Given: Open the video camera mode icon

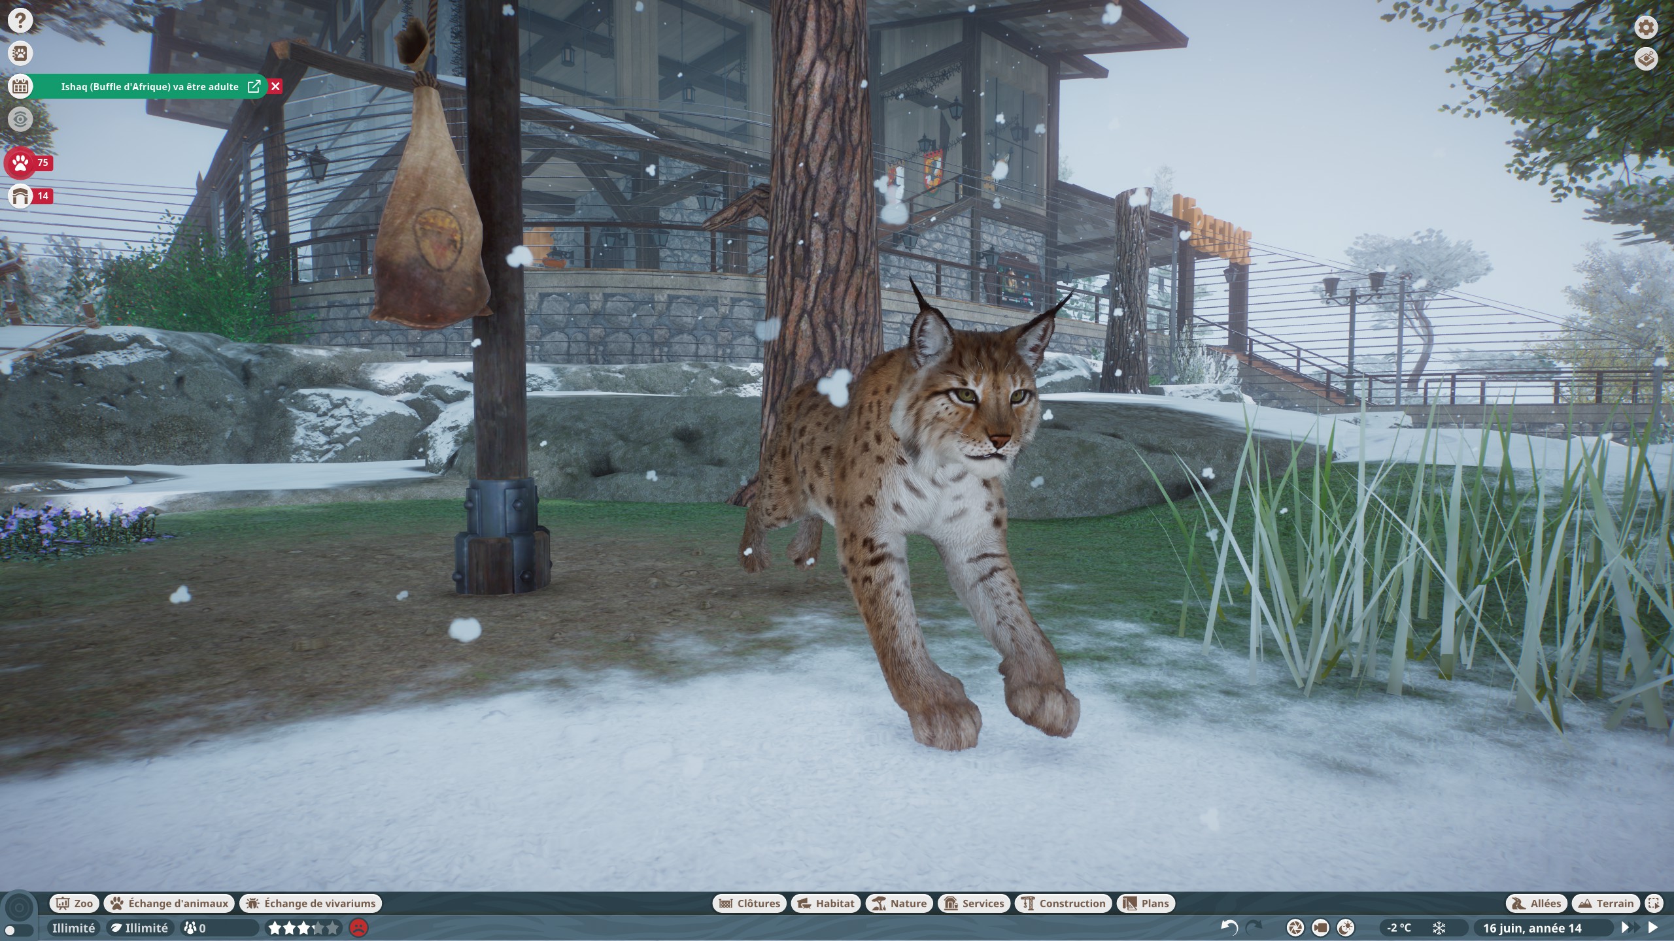Looking at the screenshot, I should [x=1320, y=927].
